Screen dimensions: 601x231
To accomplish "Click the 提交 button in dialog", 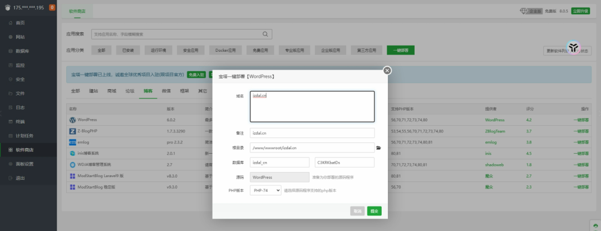I will point(374,211).
